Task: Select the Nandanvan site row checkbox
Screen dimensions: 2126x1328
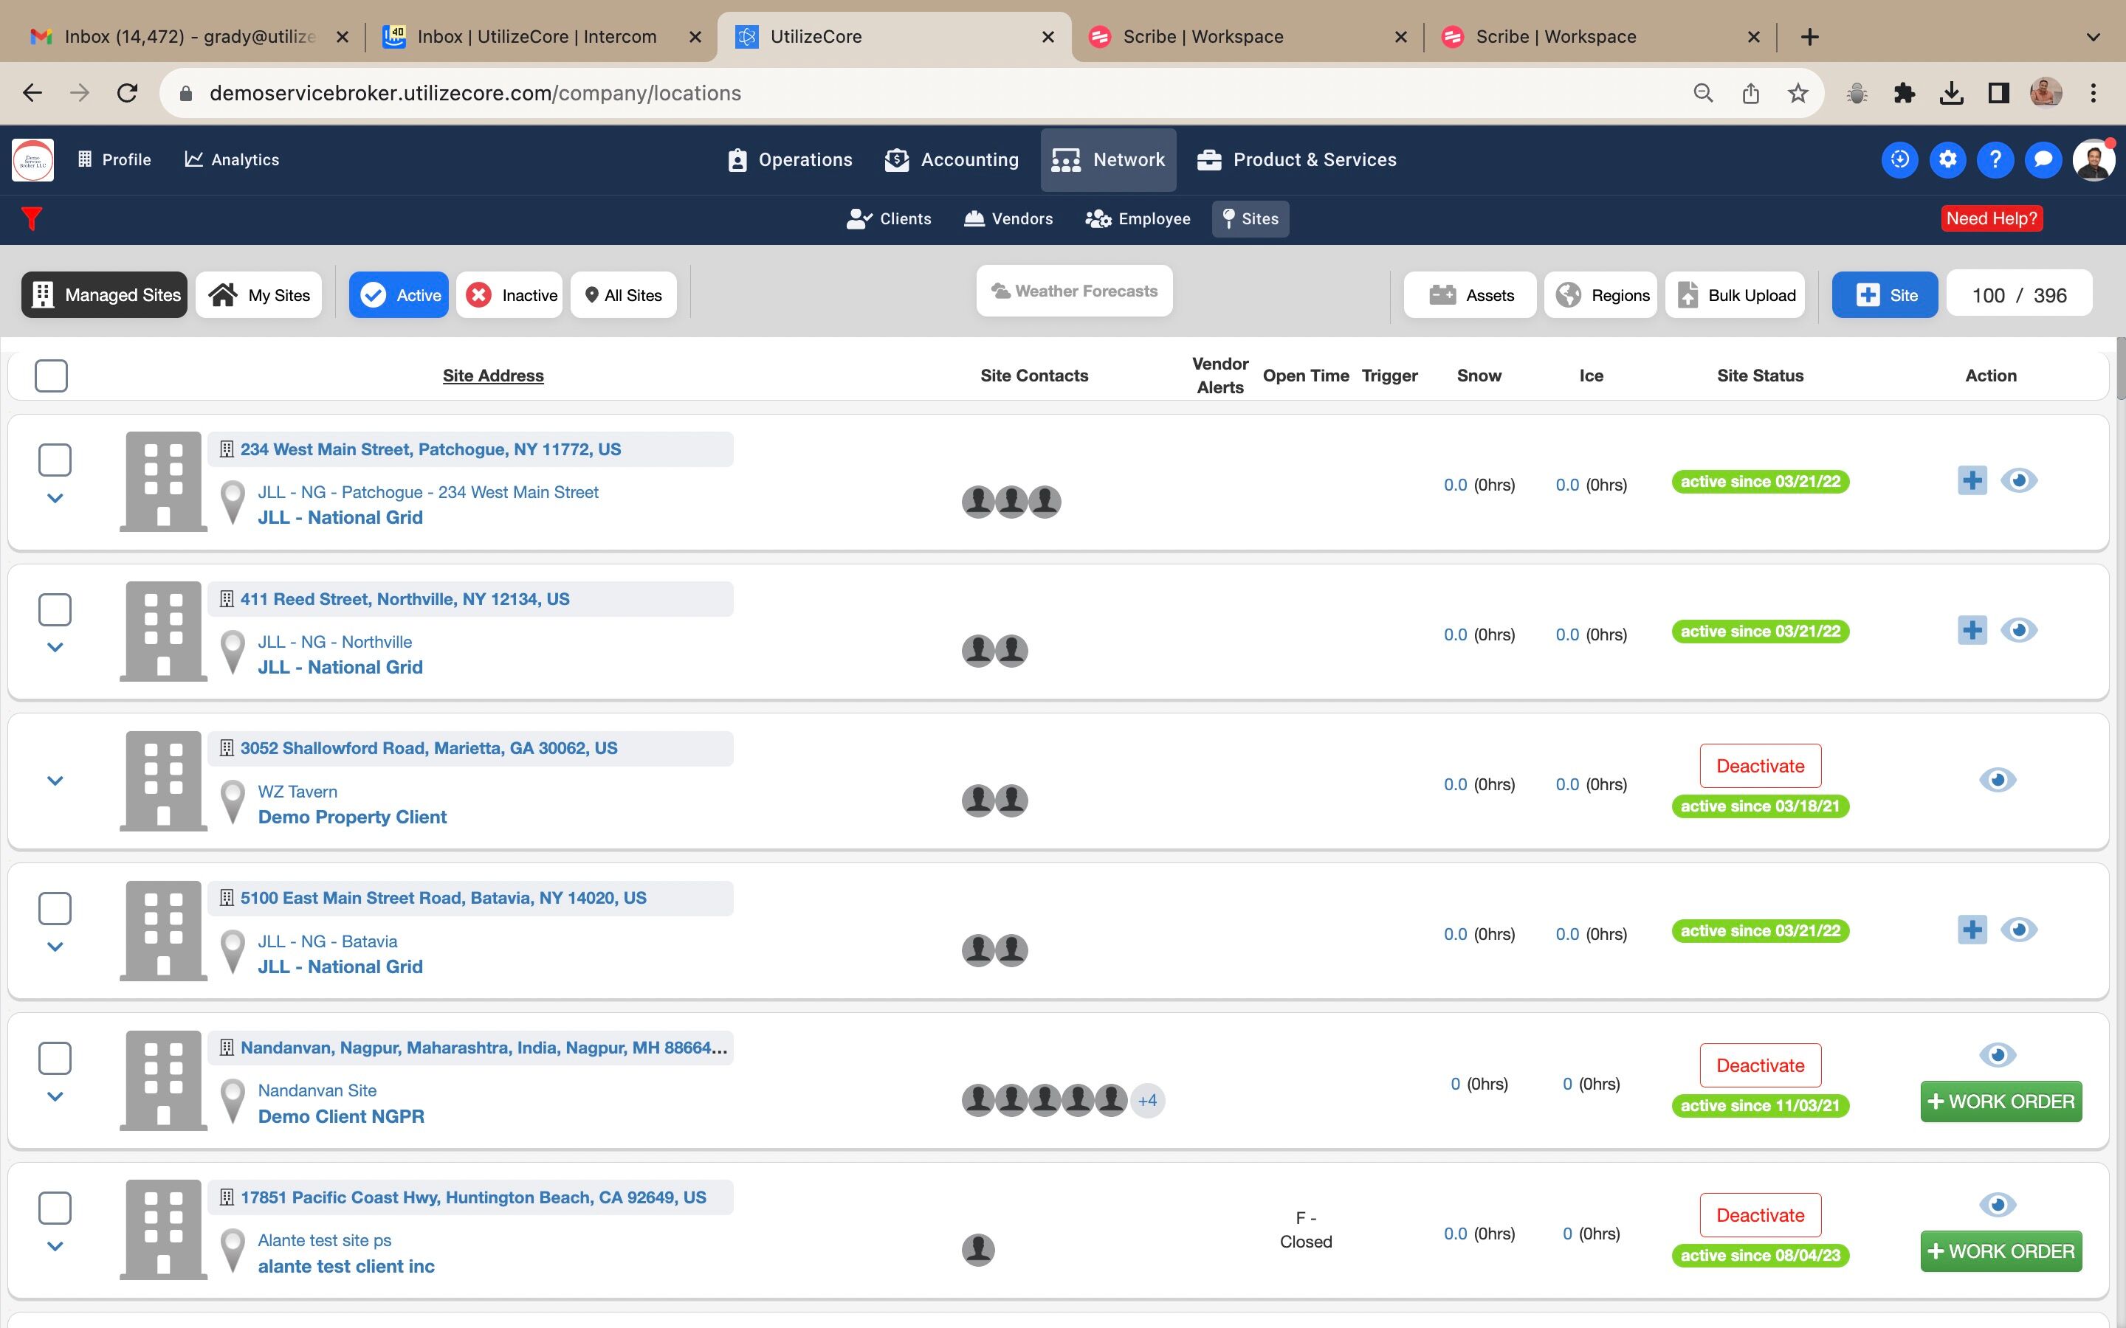Action: (55, 1059)
